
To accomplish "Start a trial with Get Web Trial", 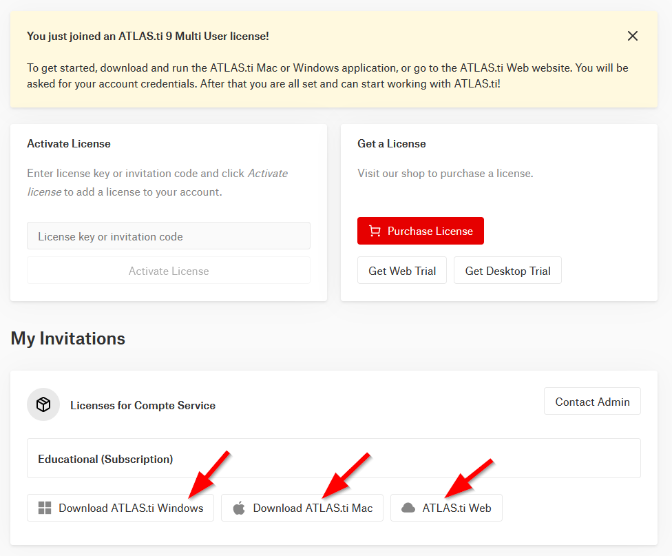I will 402,271.
